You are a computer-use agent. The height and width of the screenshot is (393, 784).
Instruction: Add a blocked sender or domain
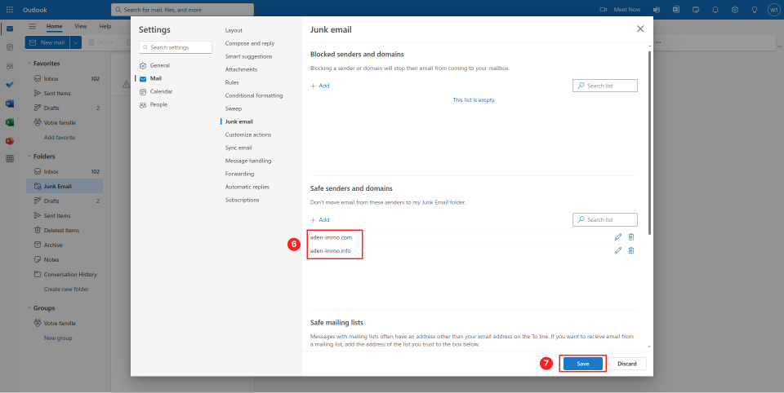320,86
